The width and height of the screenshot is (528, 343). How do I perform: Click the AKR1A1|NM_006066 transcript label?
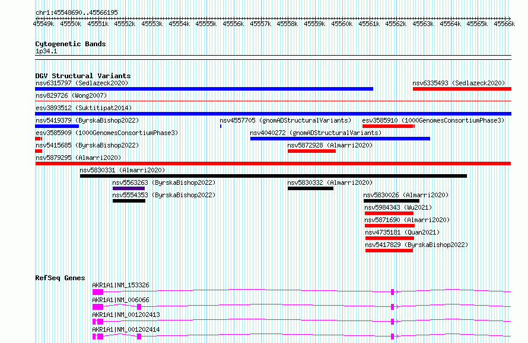click(120, 300)
